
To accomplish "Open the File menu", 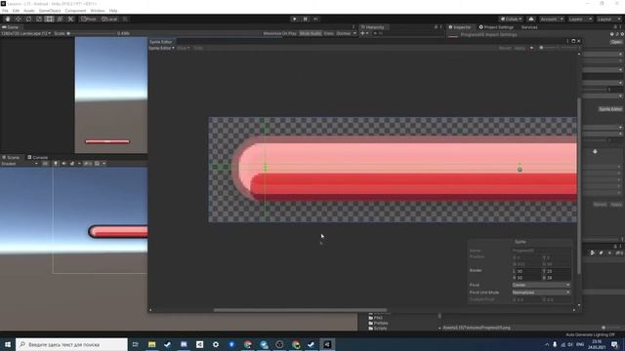I will pyautogui.click(x=5, y=11).
